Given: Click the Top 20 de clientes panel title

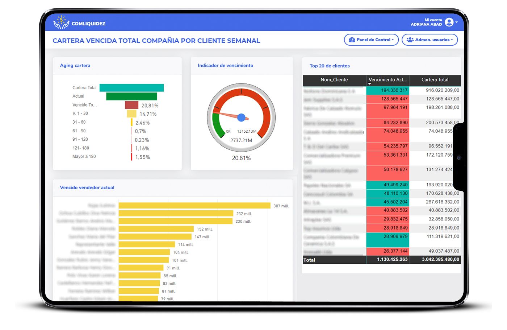Looking at the screenshot, I should coord(330,66).
